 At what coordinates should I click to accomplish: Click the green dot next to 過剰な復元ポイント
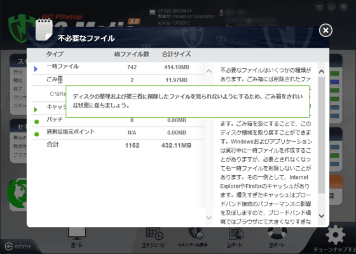(37, 134)
